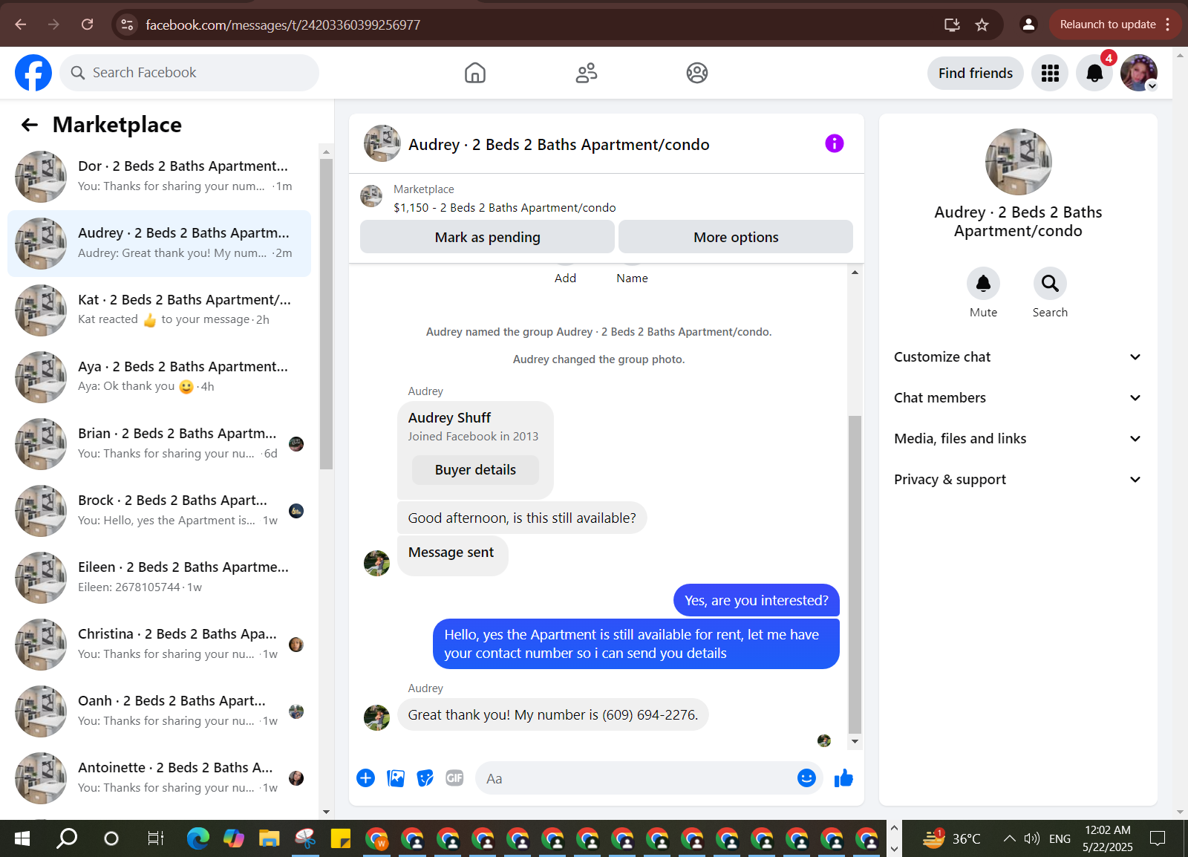Open the Windows taskbar search icon

click(x=67, y=838)
